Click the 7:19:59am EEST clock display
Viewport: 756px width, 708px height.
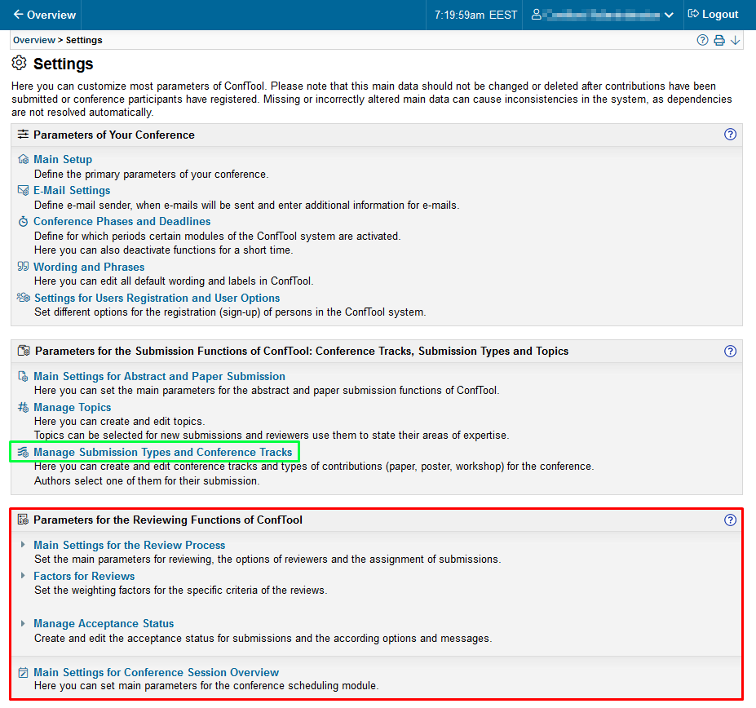tap(475, 15)
